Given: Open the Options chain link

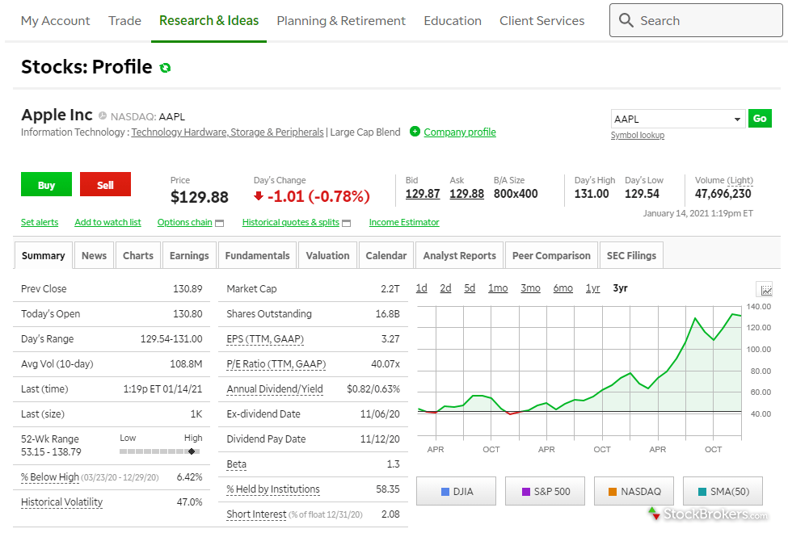Looking at the screenshot, I should (184, 222).
